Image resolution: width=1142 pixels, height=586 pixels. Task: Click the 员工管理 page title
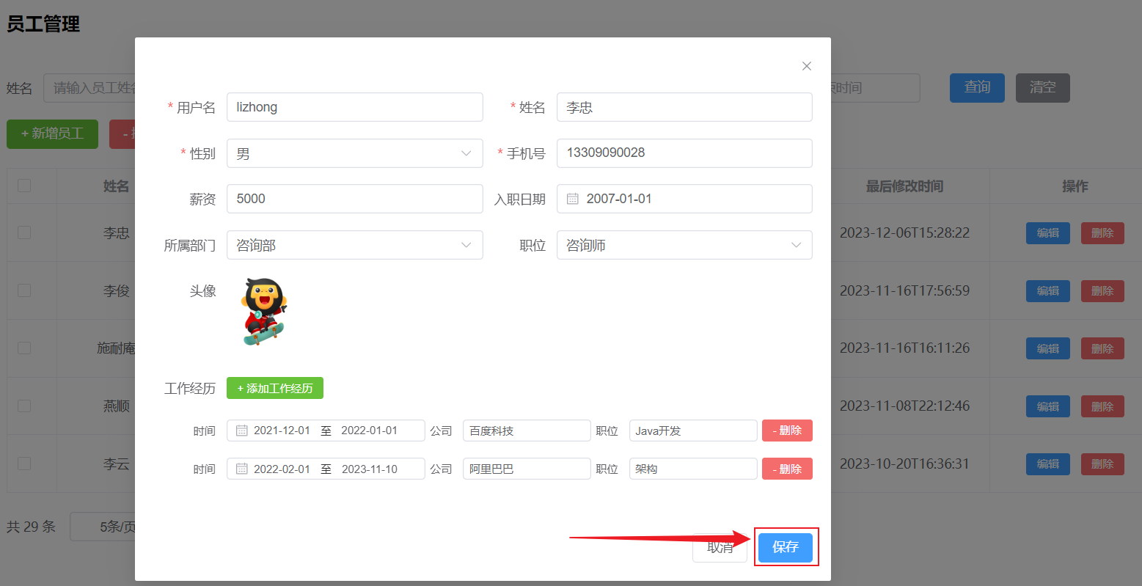(43, 24)
